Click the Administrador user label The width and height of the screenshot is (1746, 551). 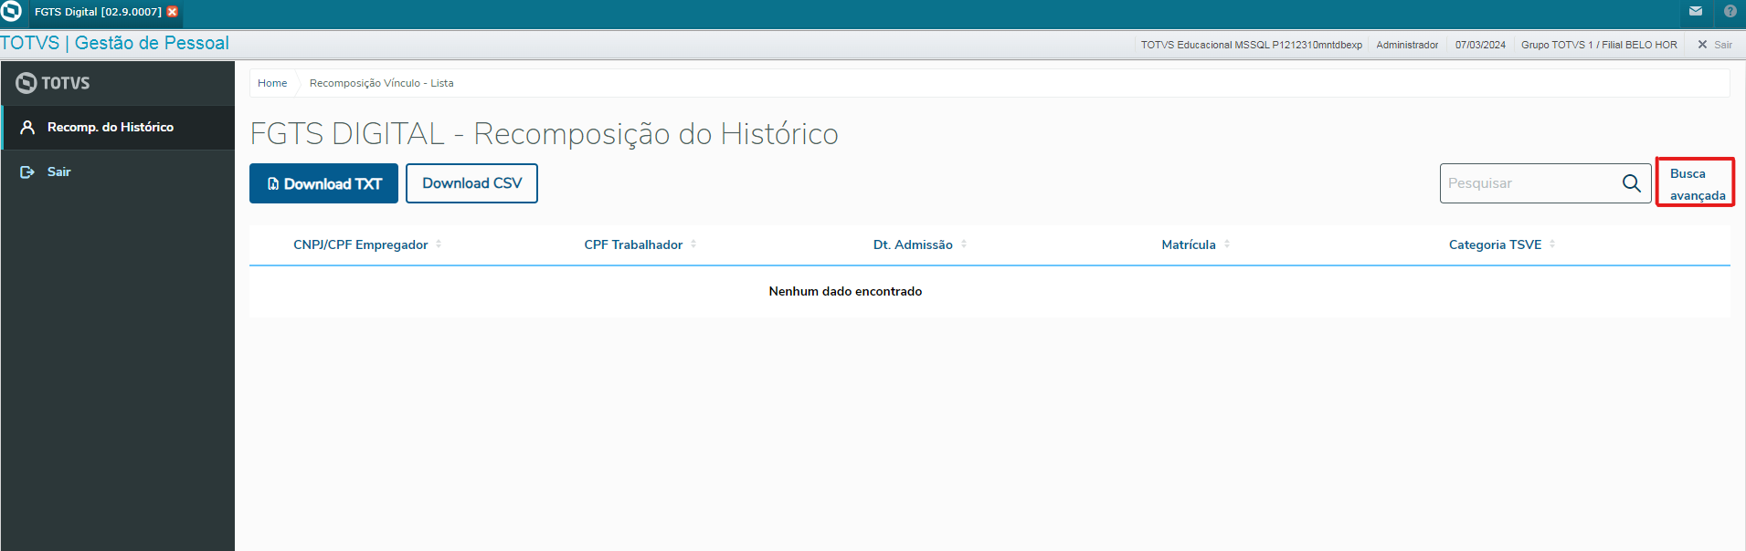[1407, 45]
